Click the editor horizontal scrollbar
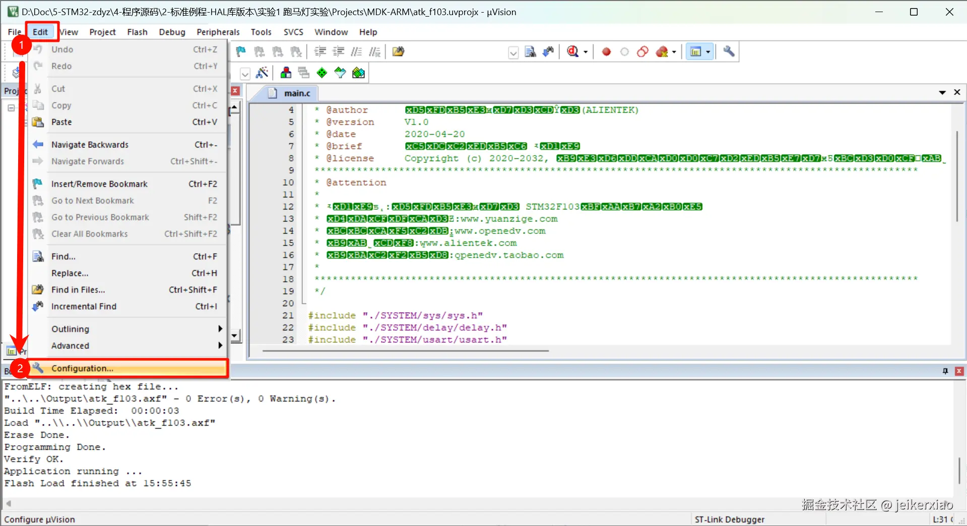This screenshot has width=967, height=526. (x=405, y=351)
